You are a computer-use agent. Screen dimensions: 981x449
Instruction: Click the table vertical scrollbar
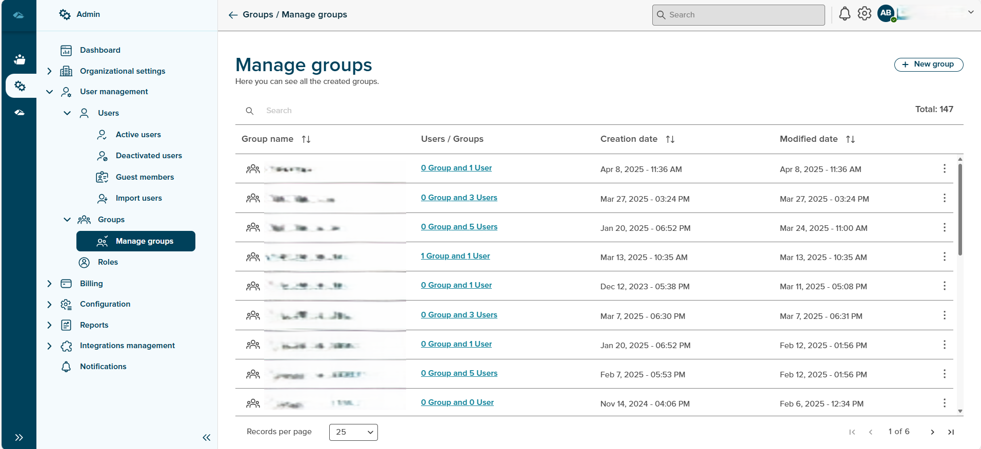coord(960,210)
